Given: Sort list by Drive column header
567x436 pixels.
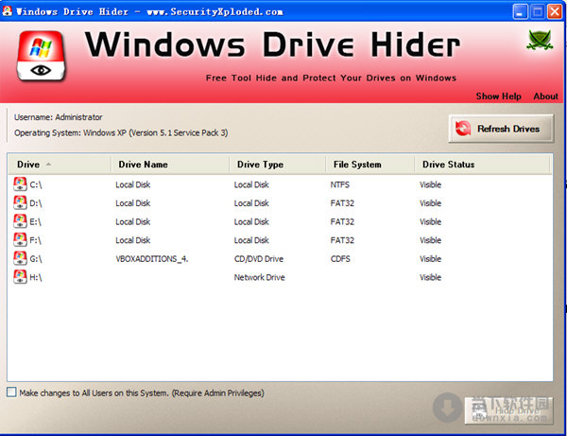Looking at the screenshot, I should click(x=60, y=165).
